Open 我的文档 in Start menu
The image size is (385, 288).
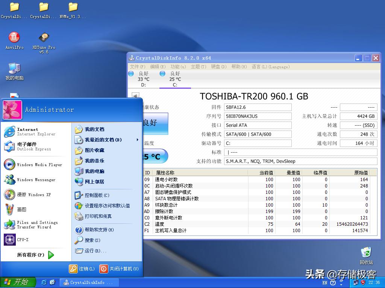pyautogui.click(x=107, y=129)
